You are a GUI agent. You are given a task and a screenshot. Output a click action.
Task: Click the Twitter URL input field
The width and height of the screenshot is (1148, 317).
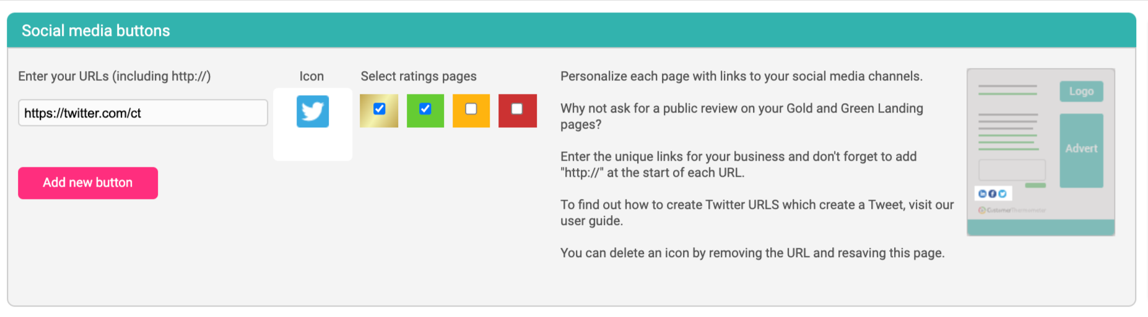pos(143,113)
